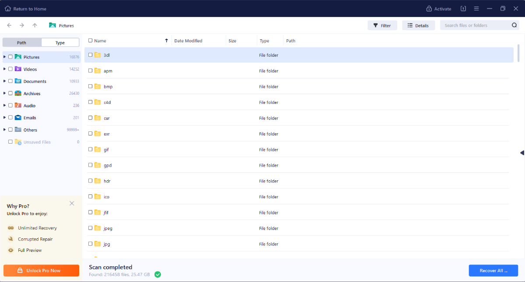Click the Activate lock icon
Viewport: 525px width, 282px height.
pos(429,9)
